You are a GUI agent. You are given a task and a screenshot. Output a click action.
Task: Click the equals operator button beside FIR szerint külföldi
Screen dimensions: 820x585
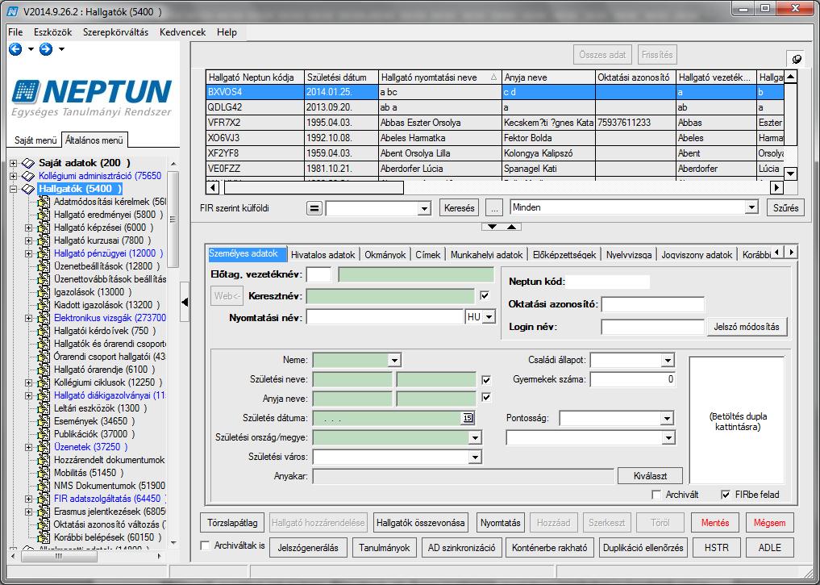[x=314, y=208]
